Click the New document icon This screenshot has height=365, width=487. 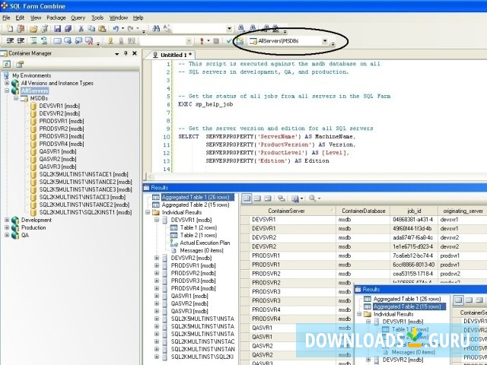[x=7, y=29]
